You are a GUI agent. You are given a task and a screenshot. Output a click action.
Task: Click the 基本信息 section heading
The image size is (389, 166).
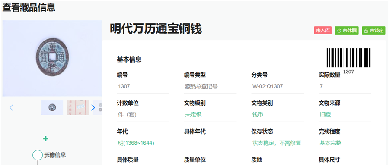[129, 60]
